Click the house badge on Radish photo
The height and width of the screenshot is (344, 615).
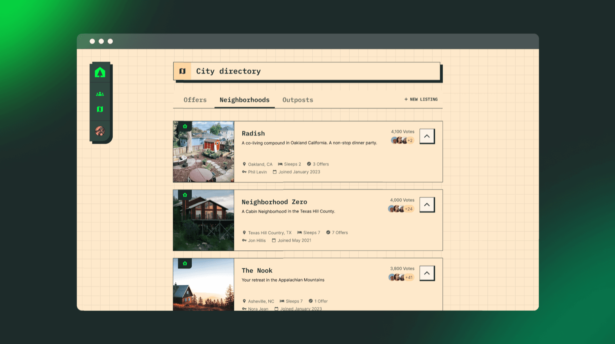(x=185, y=126)
